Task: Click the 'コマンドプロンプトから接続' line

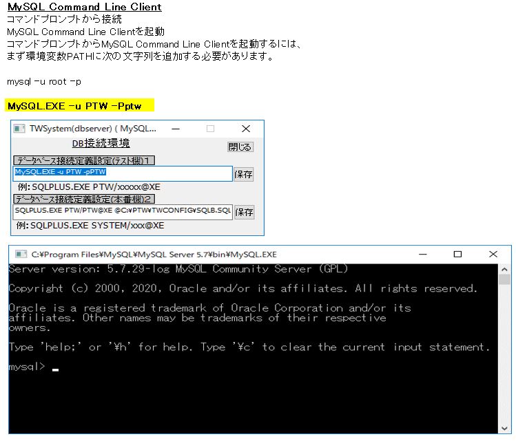Action: pos(65,19)
